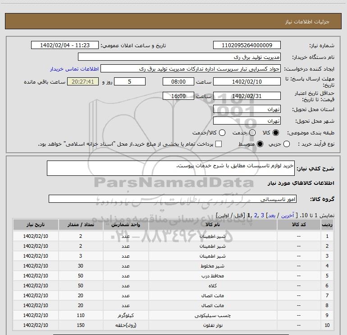Click quantity 110 for چسب سیلیکونی
This screenshot has width=347, height=335.
pos(81,315)
